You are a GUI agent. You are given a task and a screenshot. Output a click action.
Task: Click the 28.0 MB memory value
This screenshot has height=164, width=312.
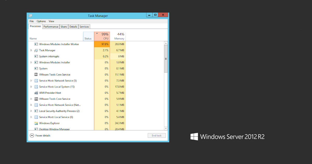120,44
